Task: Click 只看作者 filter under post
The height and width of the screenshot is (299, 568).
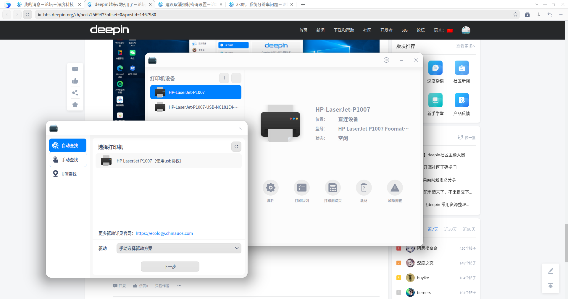Action: click(162, 286)
